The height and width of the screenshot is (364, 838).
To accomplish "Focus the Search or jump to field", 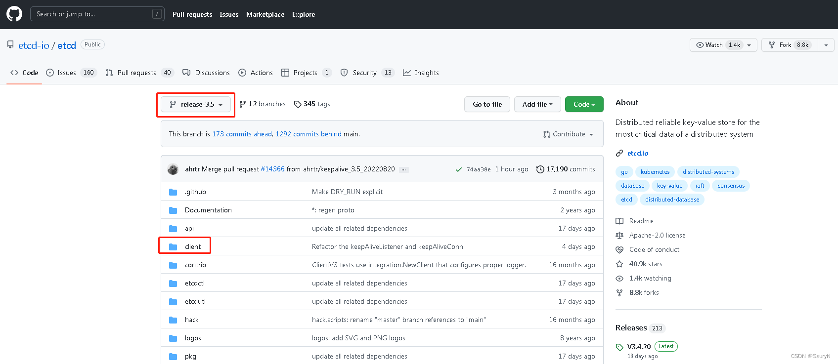I will (x=97, y=14).
